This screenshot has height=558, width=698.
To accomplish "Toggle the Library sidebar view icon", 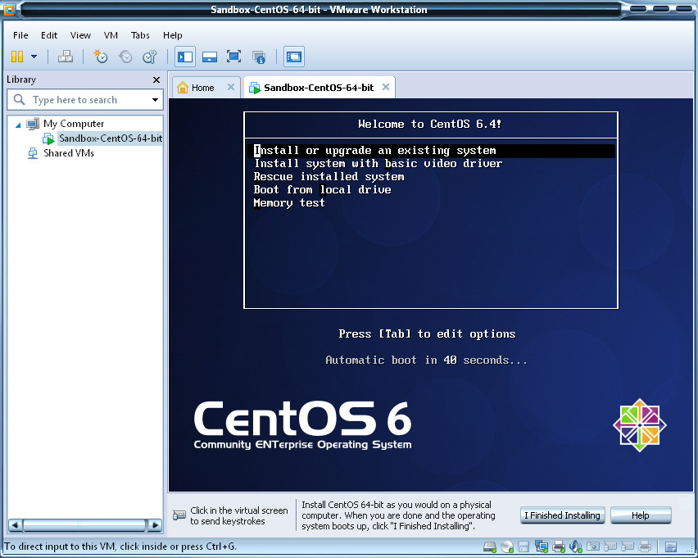I will click(184, 57).
